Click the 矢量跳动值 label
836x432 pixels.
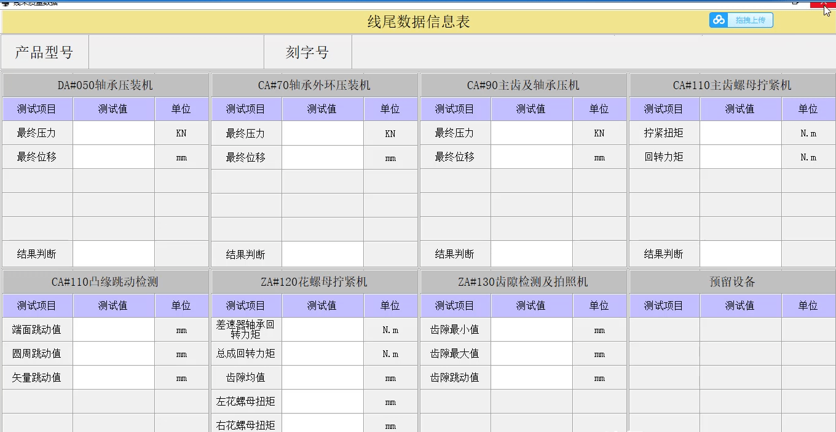(37, 377)
